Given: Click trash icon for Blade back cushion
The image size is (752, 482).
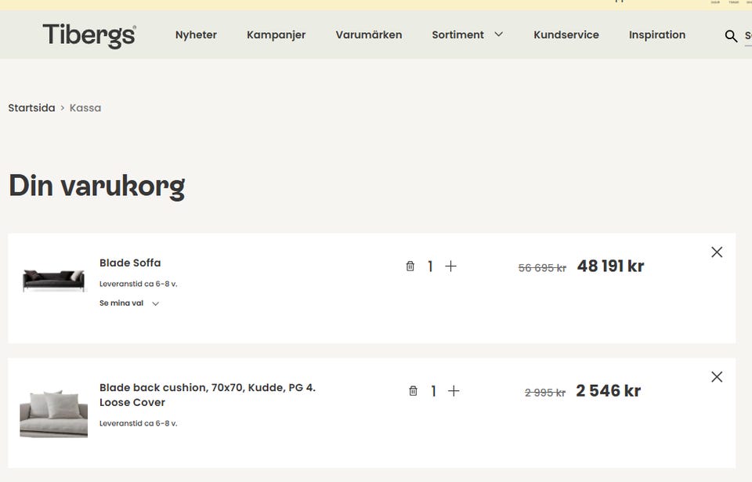Looking at the screenshot, I should point(413,391).
